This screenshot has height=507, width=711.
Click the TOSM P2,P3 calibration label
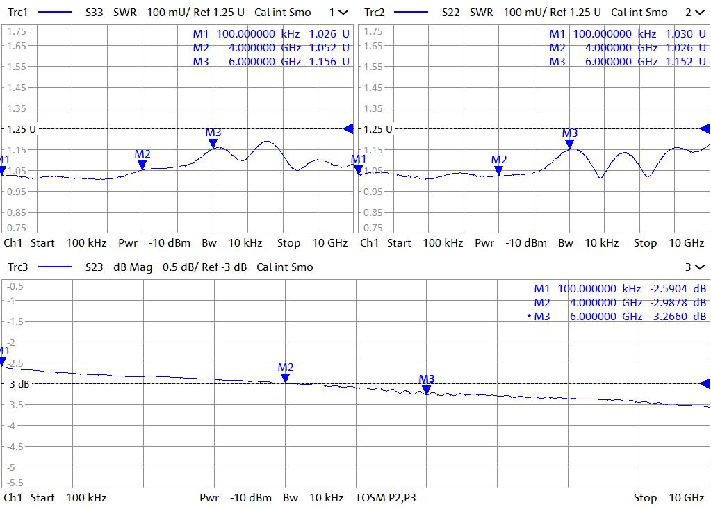pos(385,498)
